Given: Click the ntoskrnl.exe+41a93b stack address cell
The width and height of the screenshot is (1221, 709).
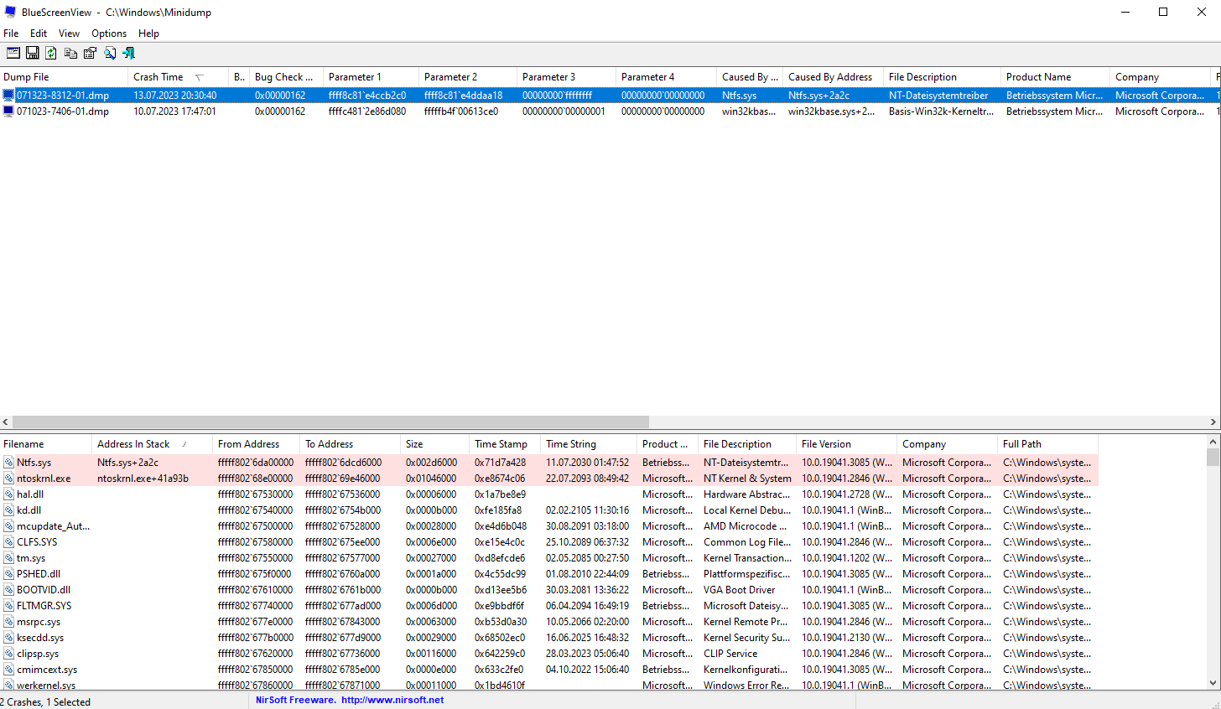Looking at the screenshot, I should pos(143,479).
